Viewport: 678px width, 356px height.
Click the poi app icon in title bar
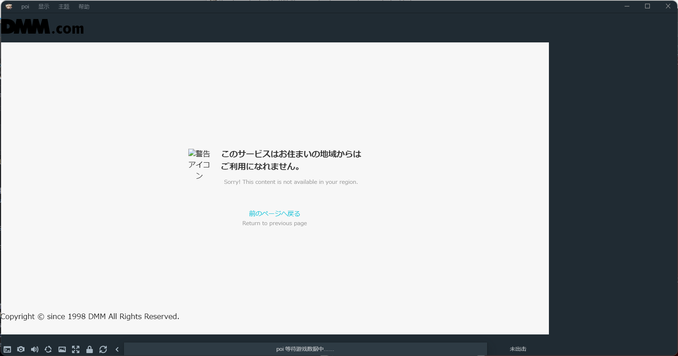(x=8, y=6)
